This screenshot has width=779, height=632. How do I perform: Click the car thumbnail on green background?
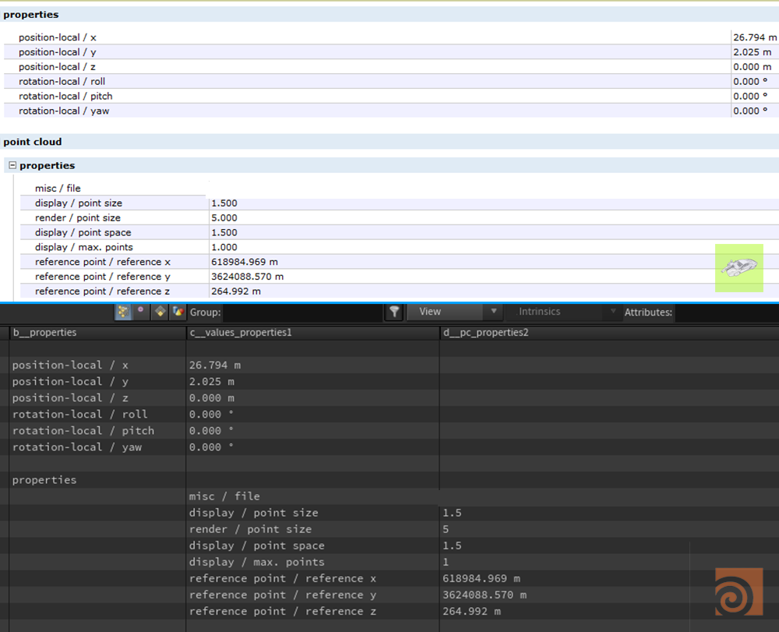coord(738,268)
